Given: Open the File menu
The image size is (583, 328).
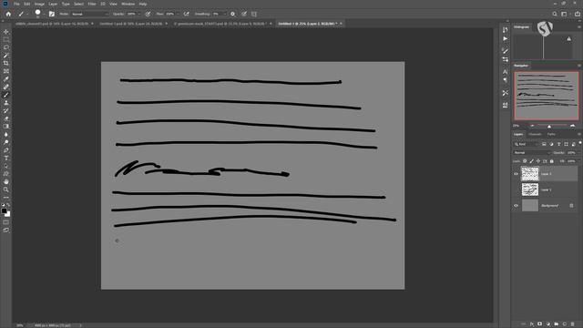Looking at the screenshot, I should [x=16, y=4].
